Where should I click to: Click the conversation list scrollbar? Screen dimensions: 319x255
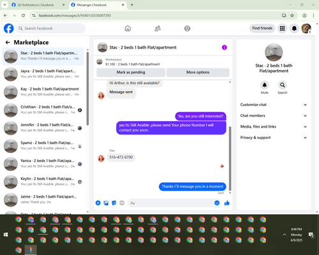click(87, 88)
